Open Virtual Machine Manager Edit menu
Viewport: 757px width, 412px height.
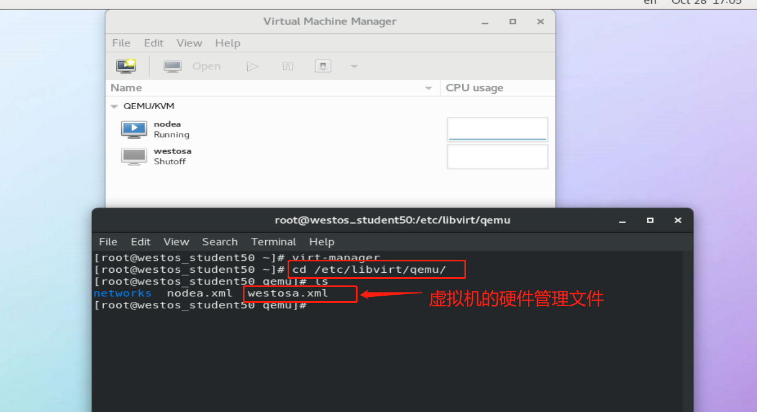[x=154, y=43]
